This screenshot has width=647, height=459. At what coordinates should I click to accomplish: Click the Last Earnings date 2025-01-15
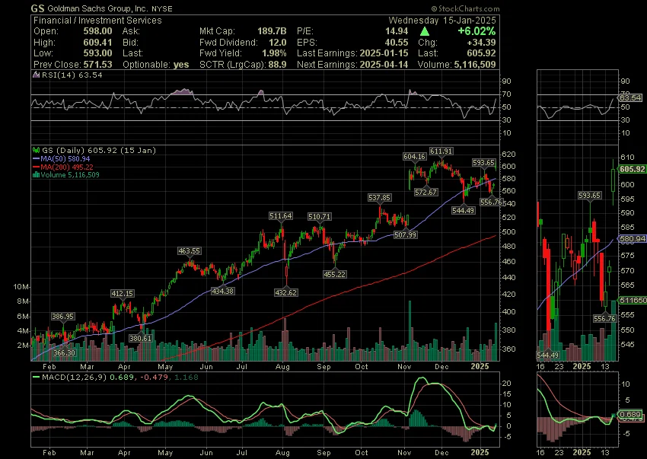384,53
